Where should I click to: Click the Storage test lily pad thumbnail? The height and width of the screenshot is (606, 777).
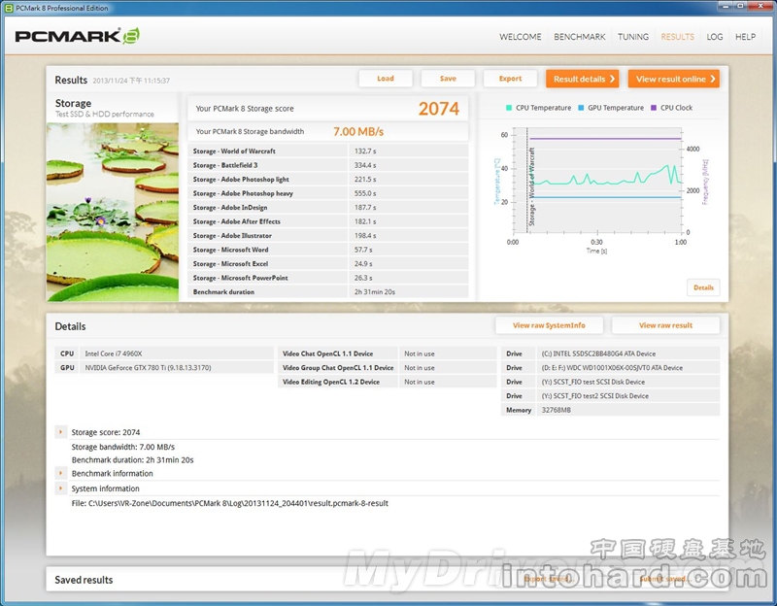point(113,212)
